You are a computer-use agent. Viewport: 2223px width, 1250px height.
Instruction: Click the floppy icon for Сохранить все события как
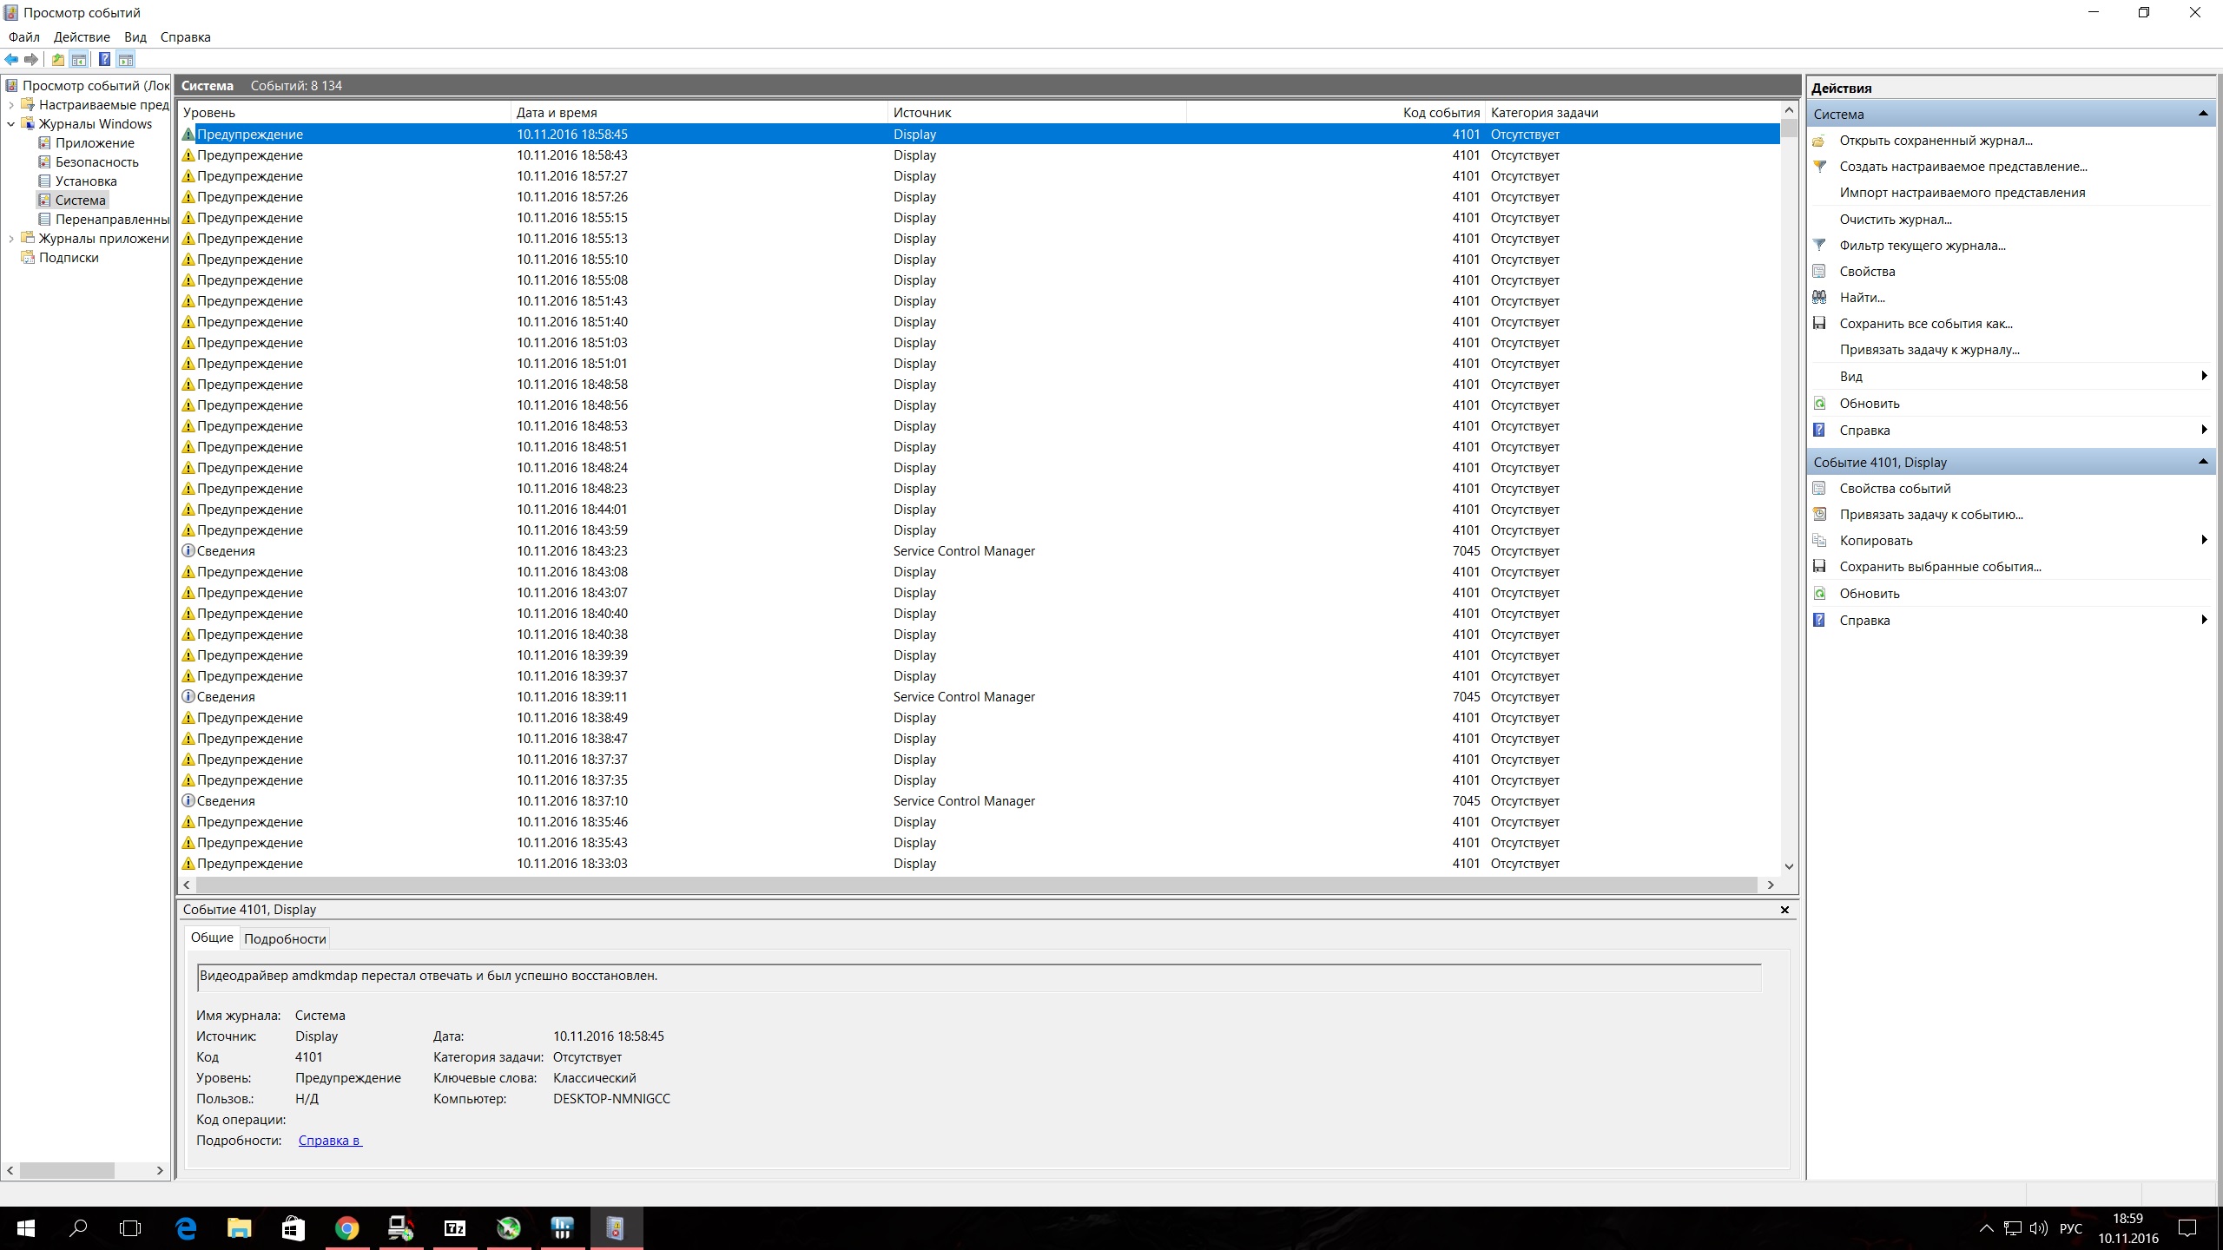1819,323
